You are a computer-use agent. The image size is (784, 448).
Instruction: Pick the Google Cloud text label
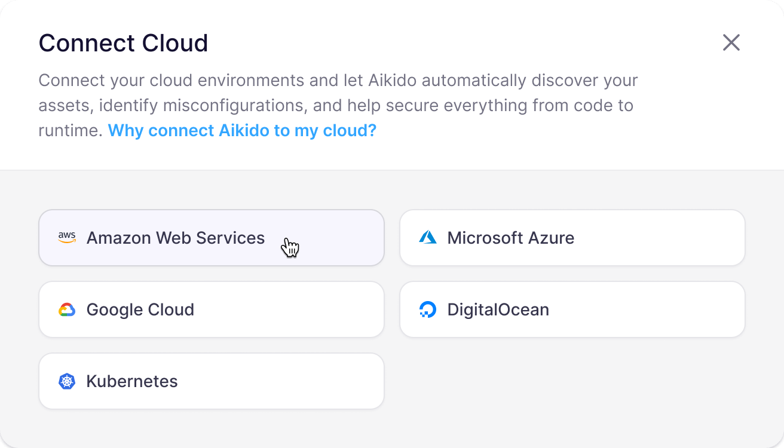point(140,309)
